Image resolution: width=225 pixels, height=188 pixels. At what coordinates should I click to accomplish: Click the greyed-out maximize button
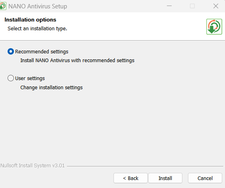(x=192, y=6)
